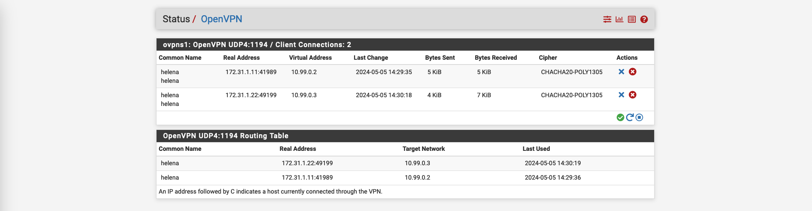Stop the OpenVPN service

tap(639, 117)
